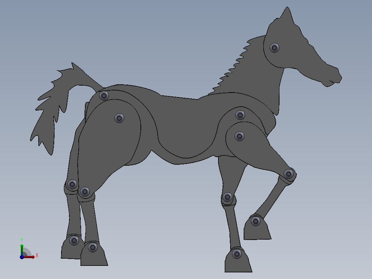This screenshot has height=279, width=372.
Task: Select the upper screw on front shoulder
Action: point(240,115)
